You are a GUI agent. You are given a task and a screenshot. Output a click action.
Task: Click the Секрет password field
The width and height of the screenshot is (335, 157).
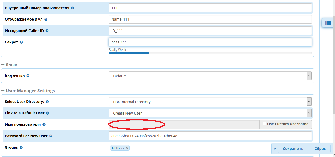coord(210,42)
